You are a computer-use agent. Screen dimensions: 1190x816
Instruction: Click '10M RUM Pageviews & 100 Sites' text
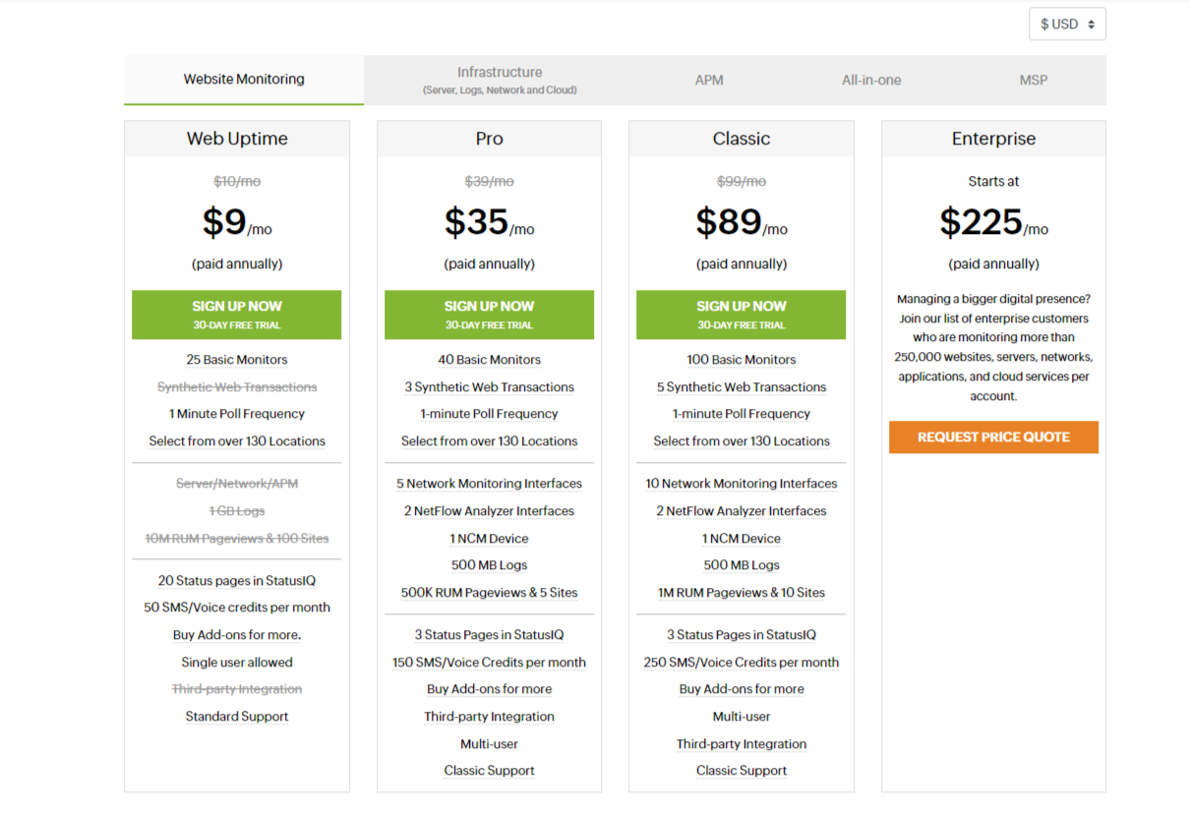(237, 539)
